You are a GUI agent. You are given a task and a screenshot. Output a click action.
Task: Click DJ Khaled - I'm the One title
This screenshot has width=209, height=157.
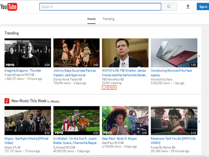(76, 141)
